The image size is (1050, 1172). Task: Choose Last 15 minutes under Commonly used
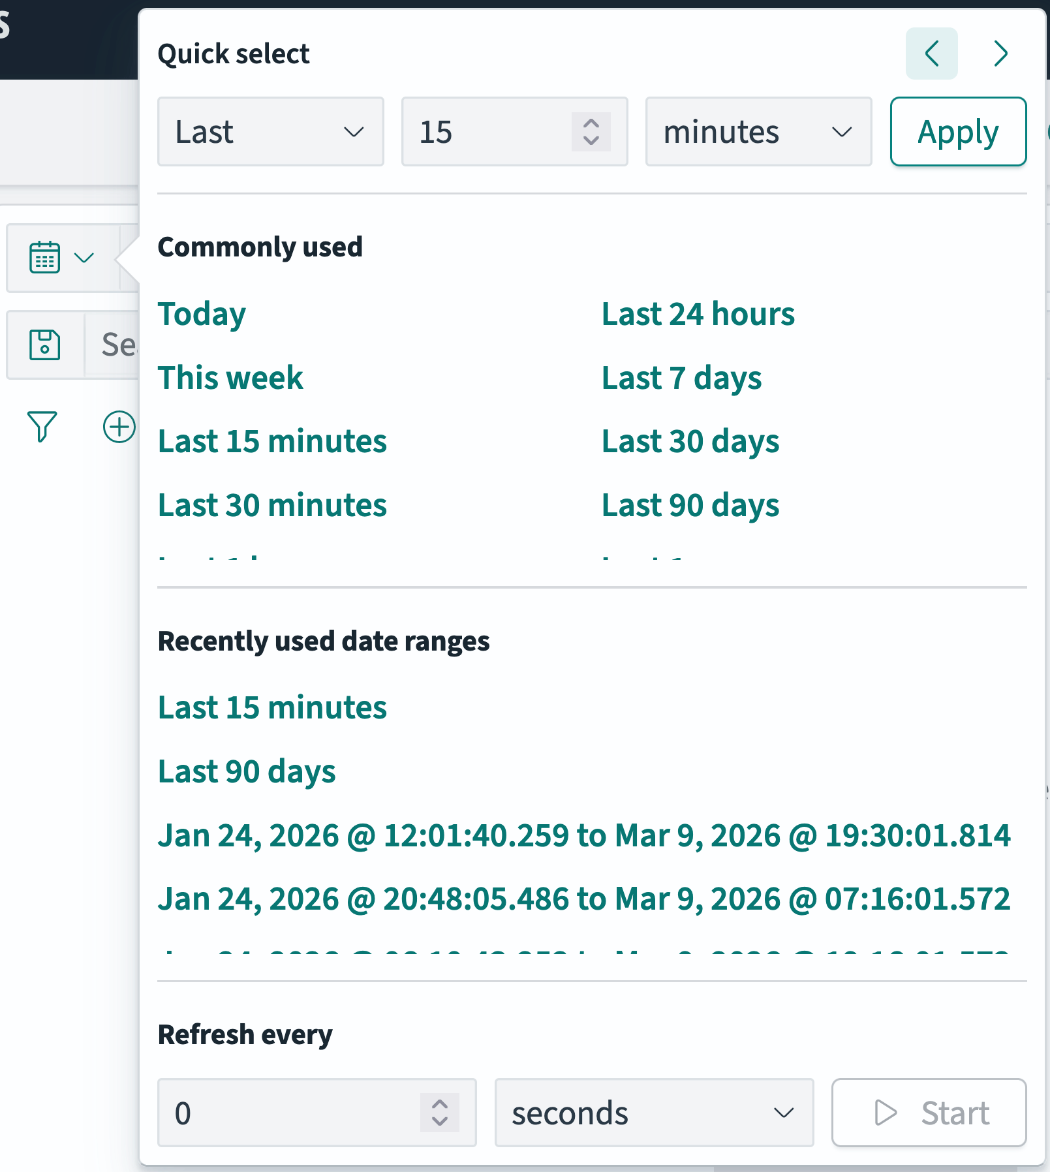[272, 442]
